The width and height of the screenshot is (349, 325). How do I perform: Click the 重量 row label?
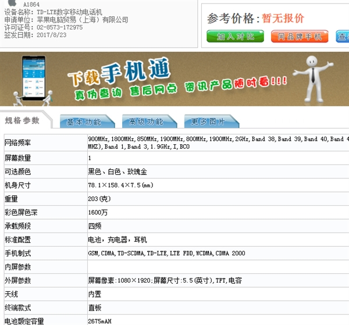(x=11, y=199)
